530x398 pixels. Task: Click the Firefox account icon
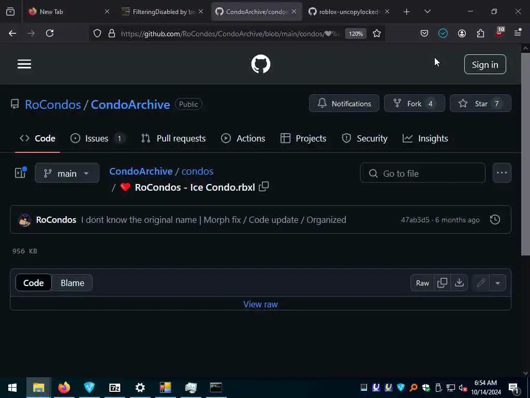[x=462, y=33]
